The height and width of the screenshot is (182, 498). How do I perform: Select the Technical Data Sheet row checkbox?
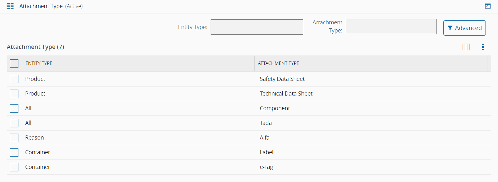(x=14, y=94)
